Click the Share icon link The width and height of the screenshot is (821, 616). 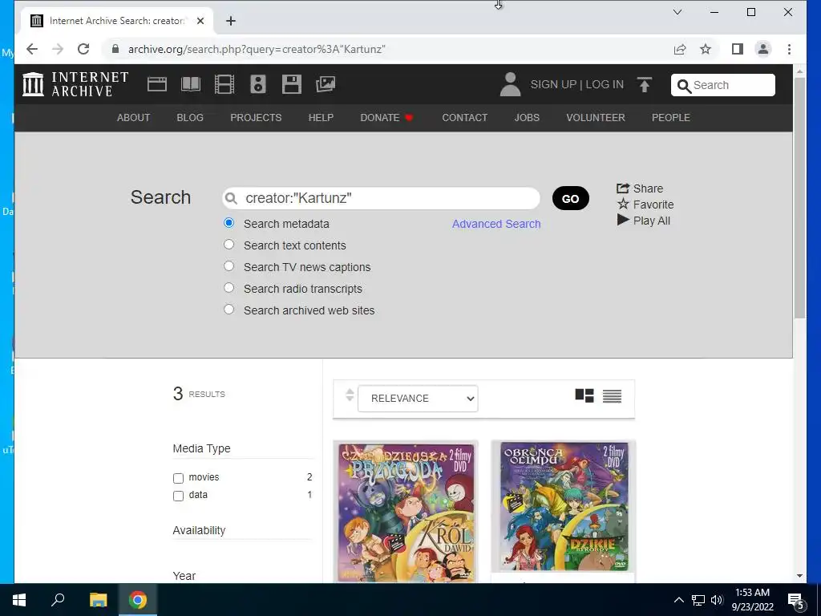640,188
